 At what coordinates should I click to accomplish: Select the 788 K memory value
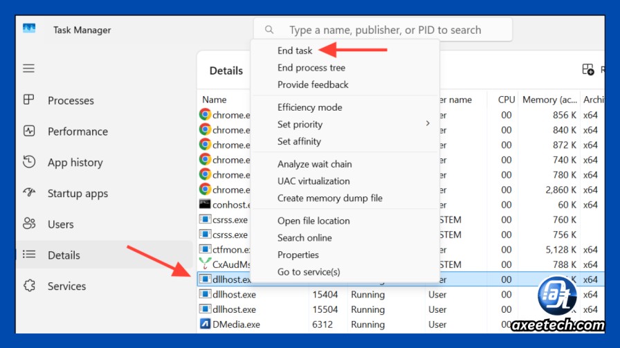coord(564,264)
